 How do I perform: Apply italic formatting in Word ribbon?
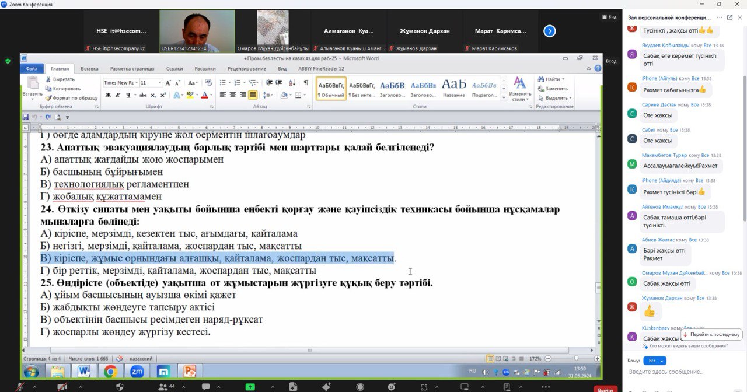[x=117, y=94]
